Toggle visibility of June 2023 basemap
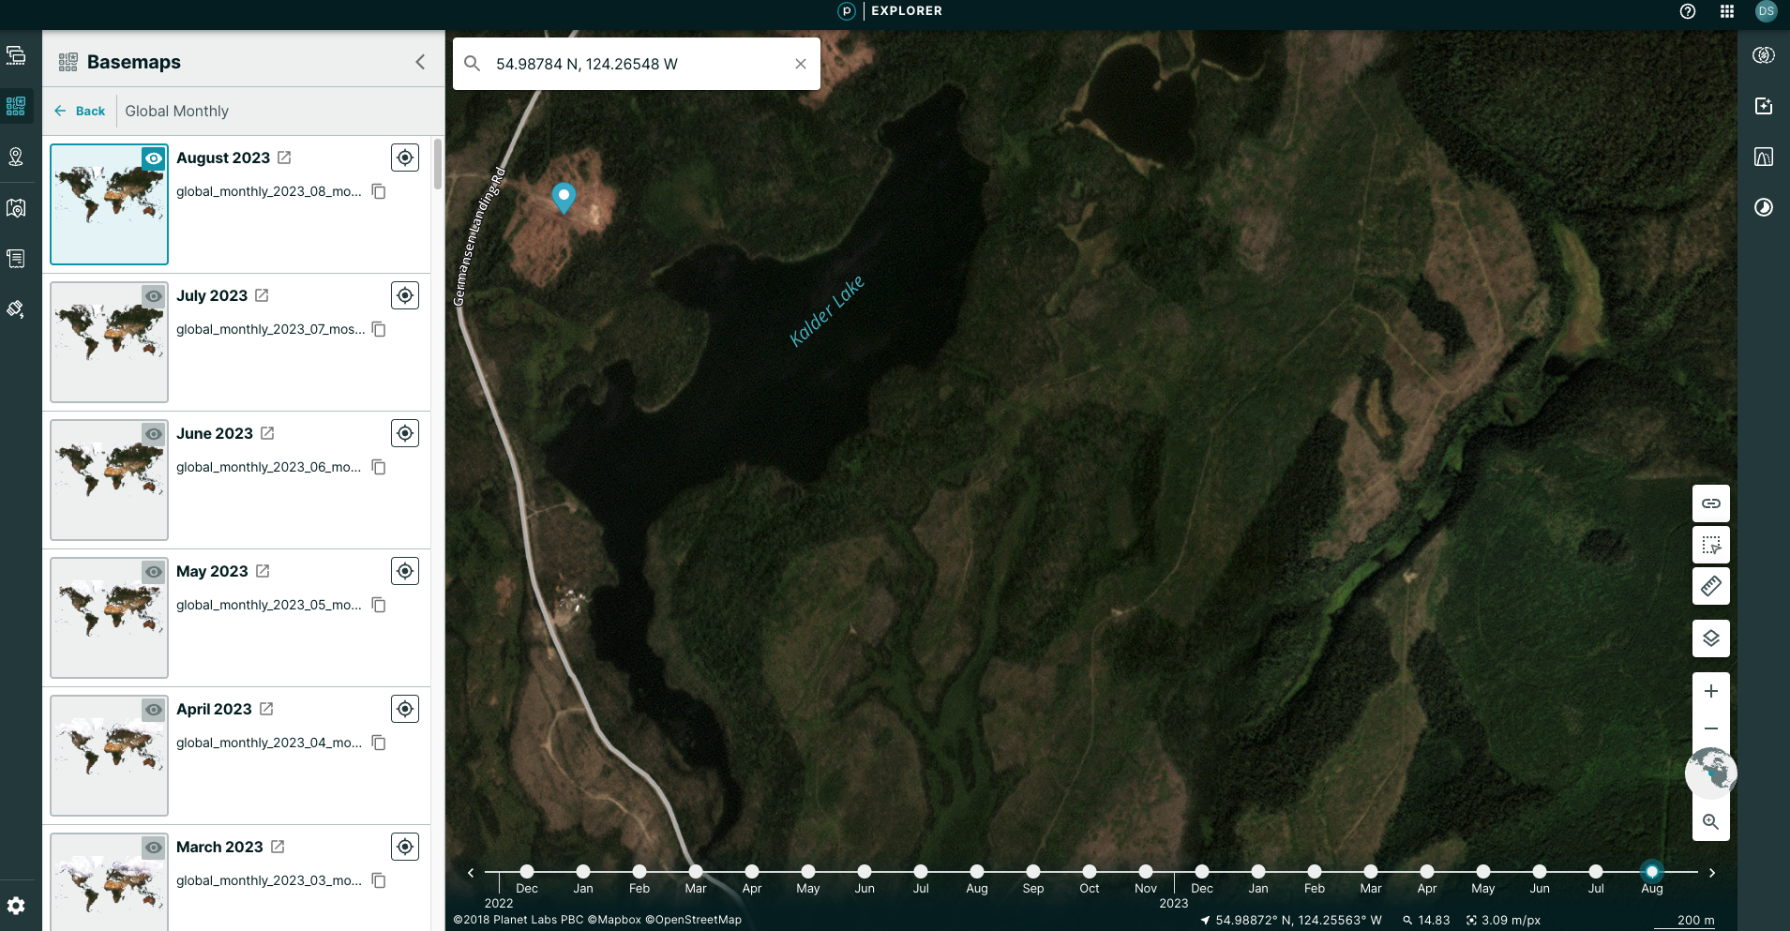 (154, 434)
